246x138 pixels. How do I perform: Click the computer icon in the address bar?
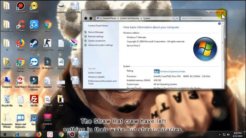(98, 18)
